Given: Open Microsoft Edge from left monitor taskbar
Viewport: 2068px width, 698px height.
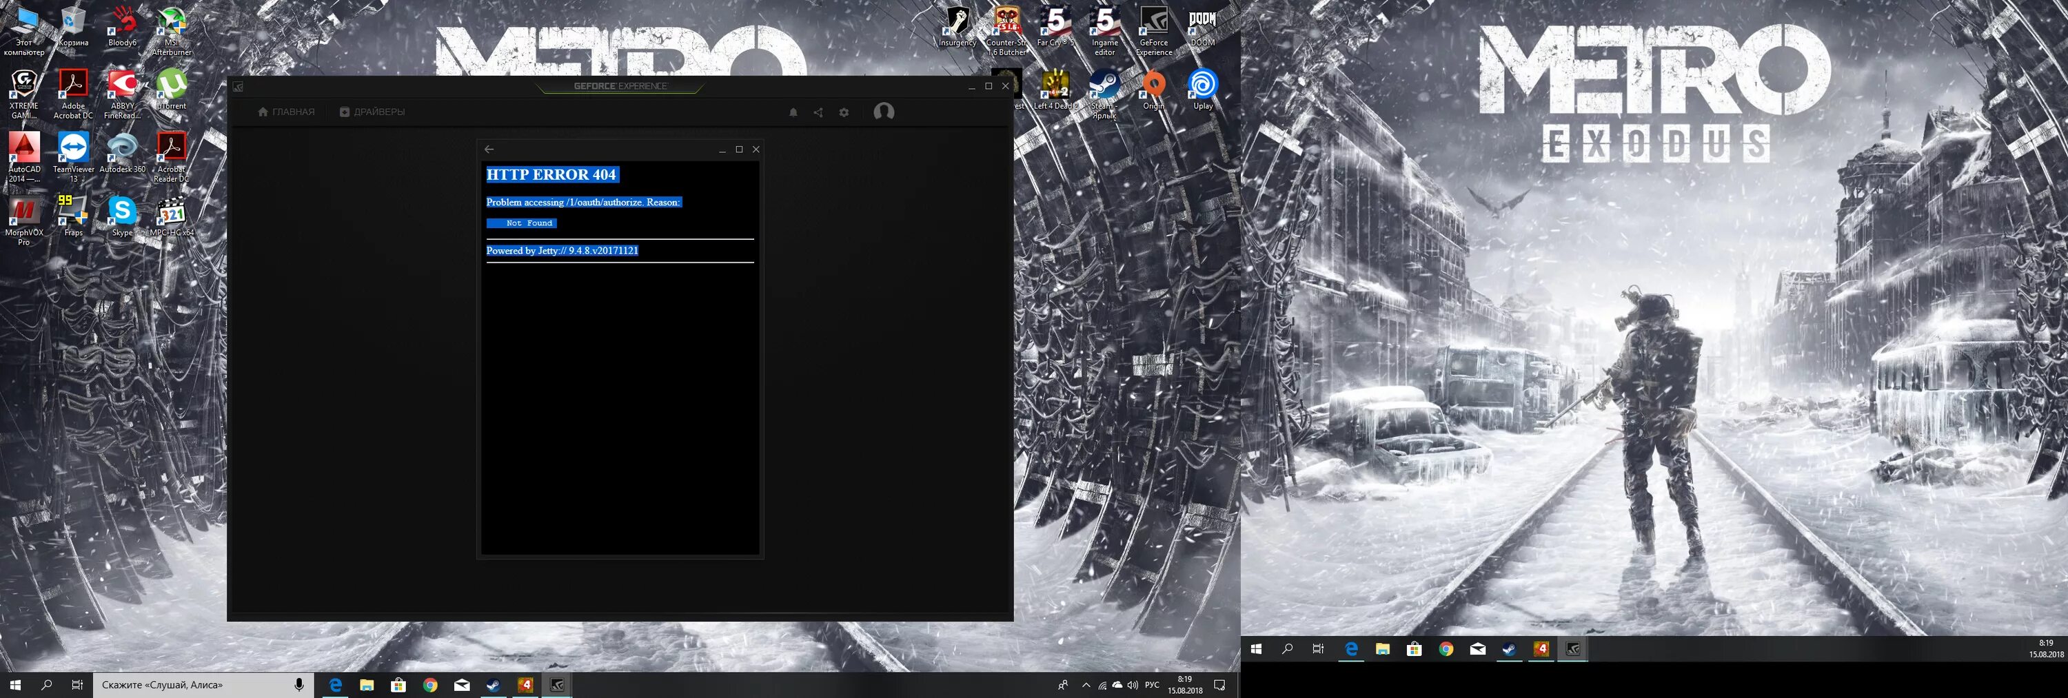Looking at the screenshot, I should 336,685.
